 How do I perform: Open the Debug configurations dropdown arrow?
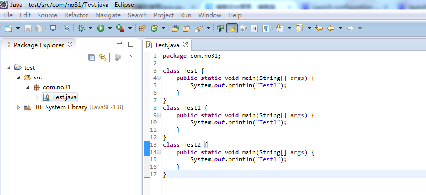click(x=90, y=28)
